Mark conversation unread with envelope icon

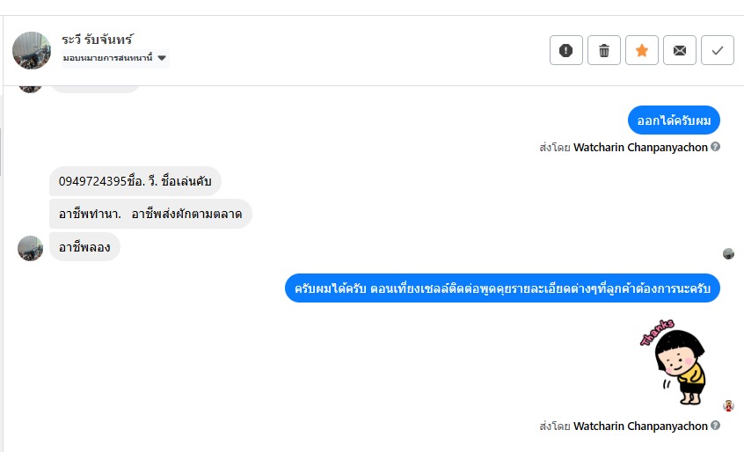click(x=680, y=50)
